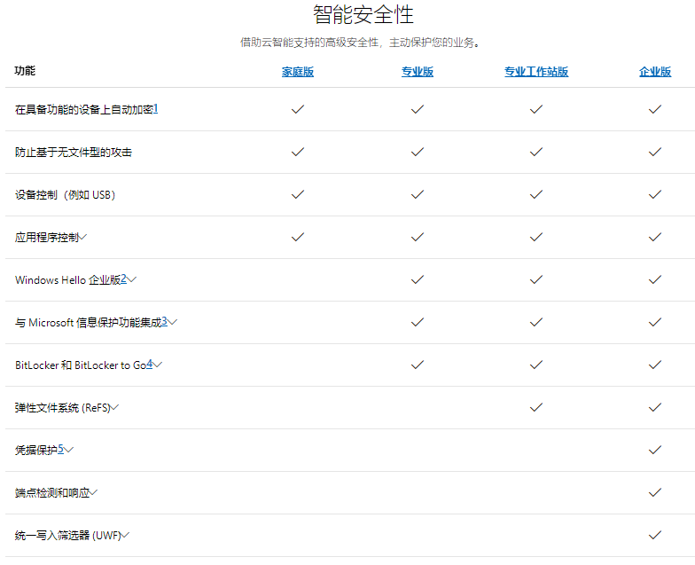Click 专业版 checkmark for 在具备功能的设备上自动加密
The height and width of the screenshot is (565, 695).
pos(417,109)
